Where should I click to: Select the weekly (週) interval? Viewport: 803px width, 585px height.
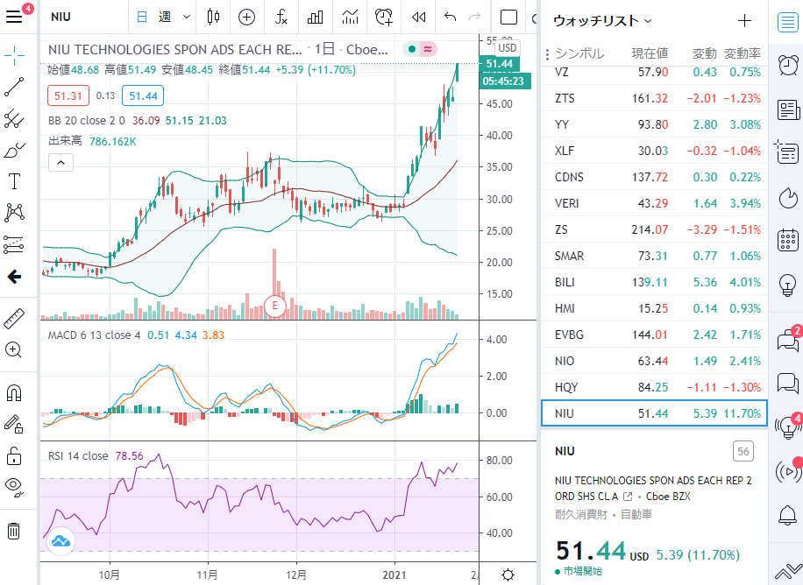(165, 18)
